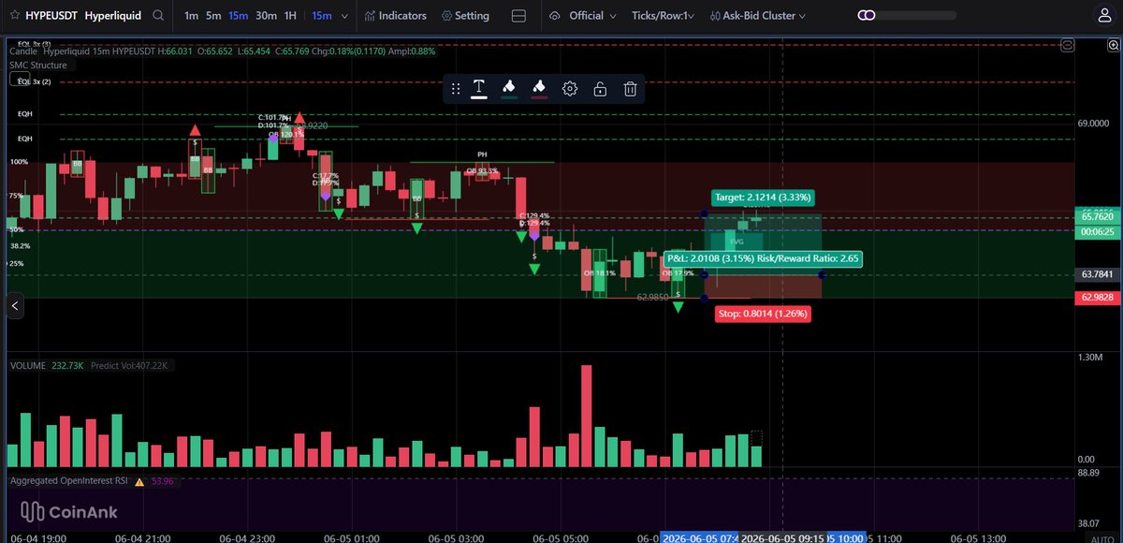Click the OB 18.1% order block label
The height and width of the screenshot is (543, 1123).
coord(599,273)
